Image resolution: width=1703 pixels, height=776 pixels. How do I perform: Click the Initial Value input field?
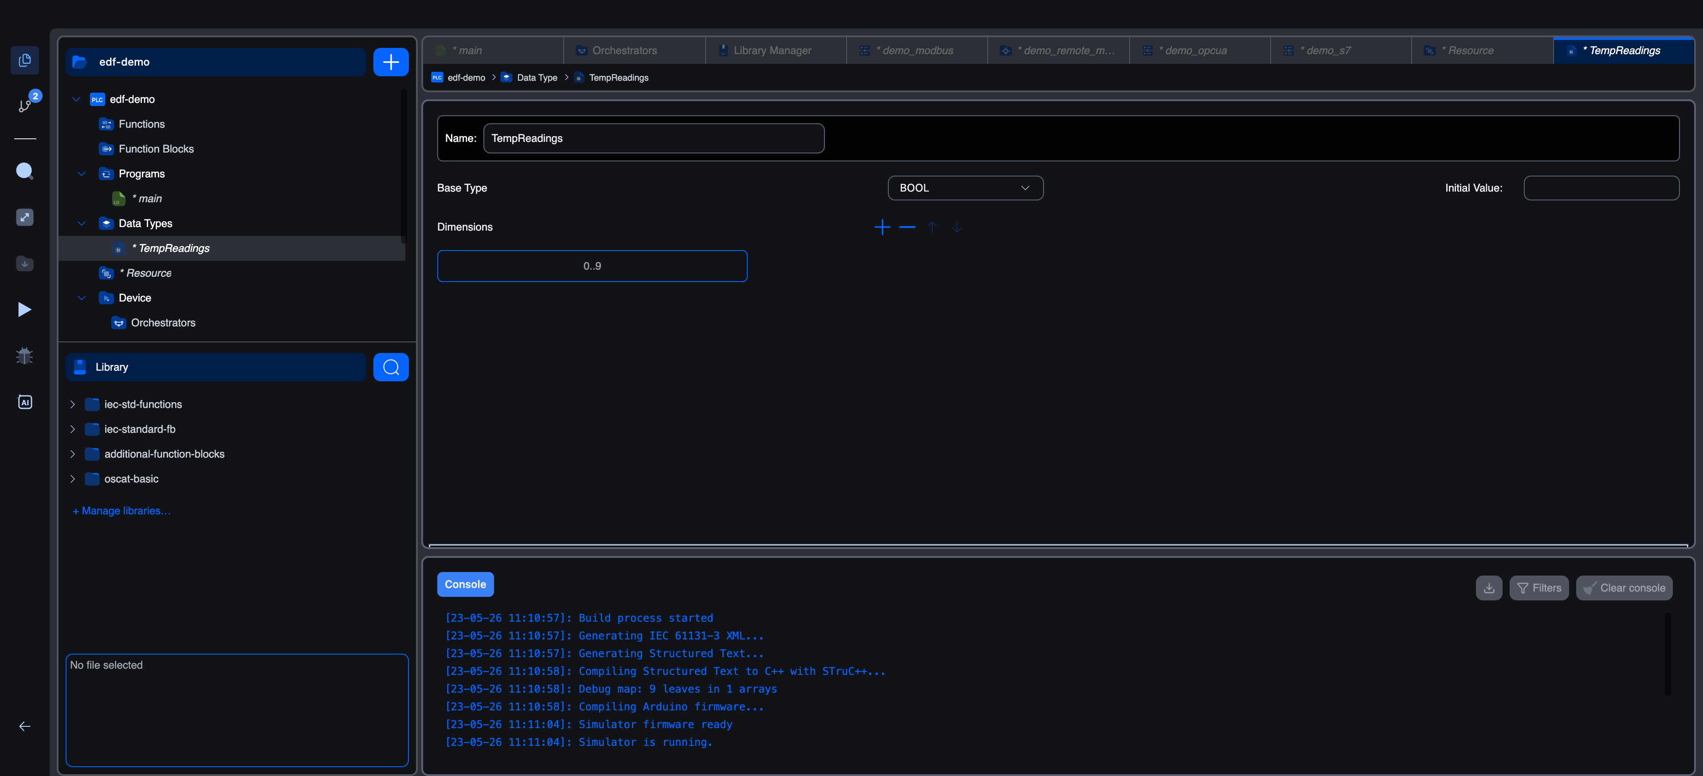(x=1601, y=188)
